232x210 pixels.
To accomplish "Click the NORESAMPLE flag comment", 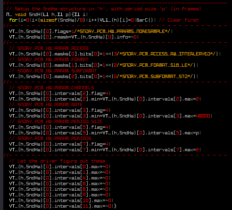I will pyautogui.click(x=122, y=31).
